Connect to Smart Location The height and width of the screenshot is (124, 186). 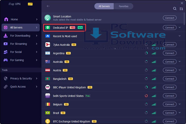170,18
